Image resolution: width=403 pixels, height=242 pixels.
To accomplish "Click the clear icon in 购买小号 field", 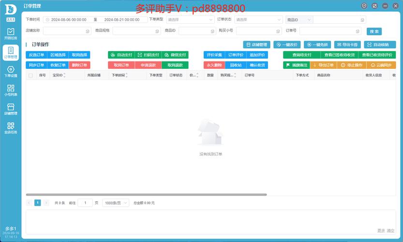I will pyautogui.click(x=278, y=31).
